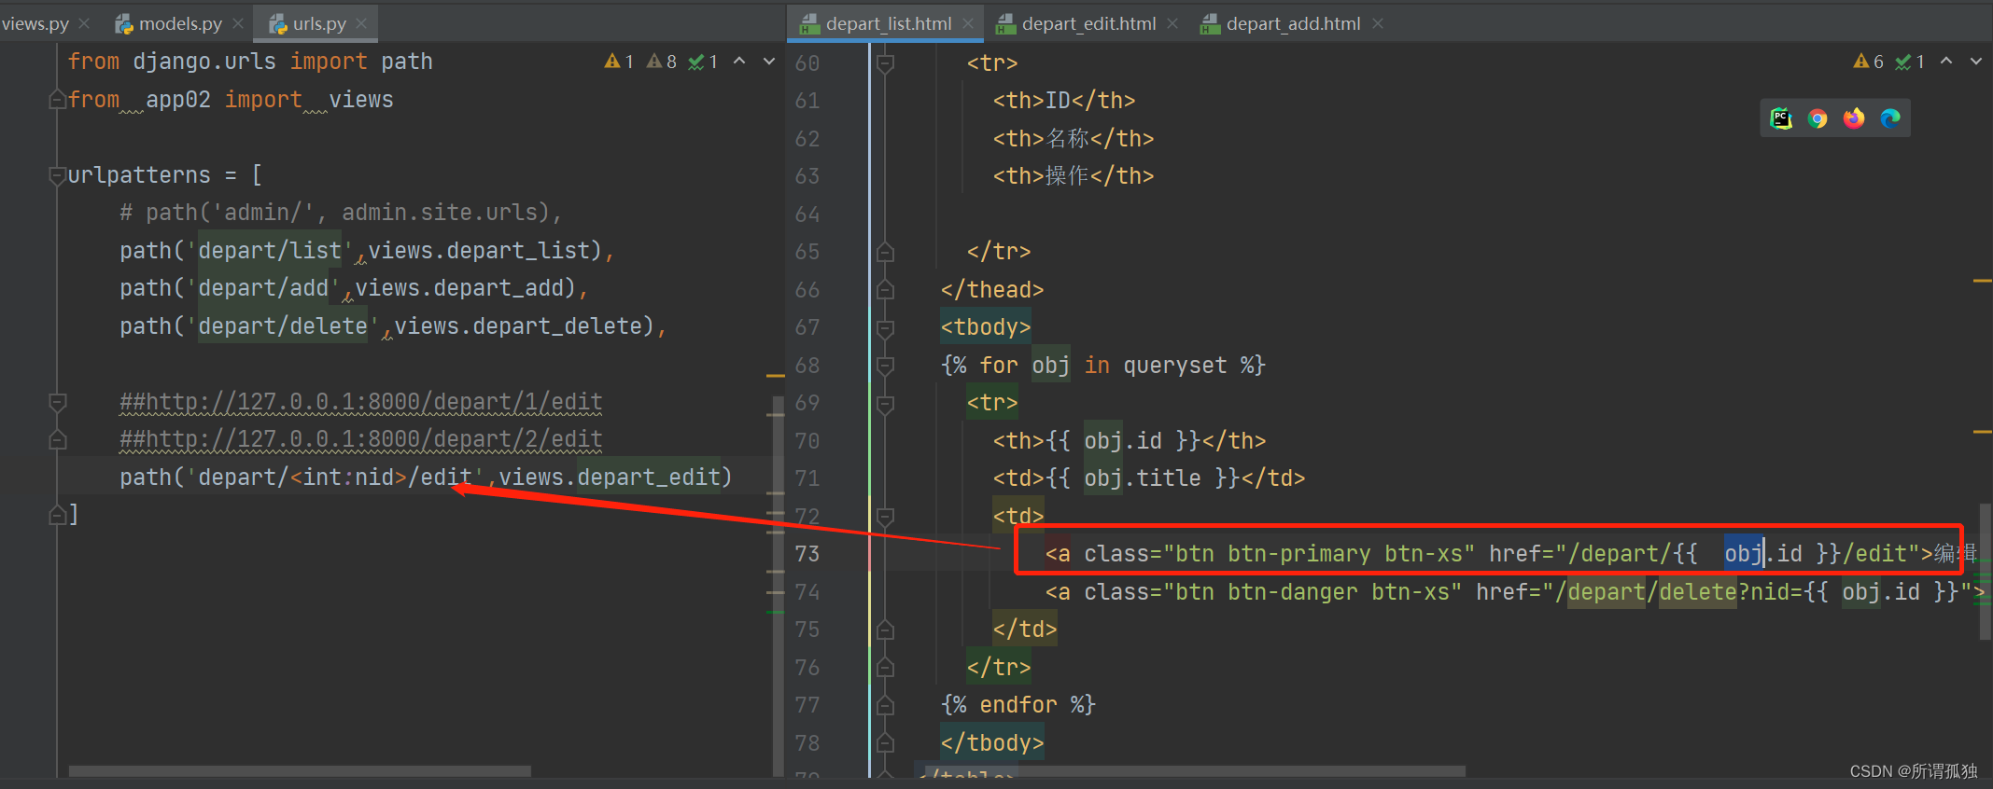Close the depart_list.html tab
Image resolution: width=1993 pixels, height=789 pixels.
pyautogui.click(x=968, y=23)
